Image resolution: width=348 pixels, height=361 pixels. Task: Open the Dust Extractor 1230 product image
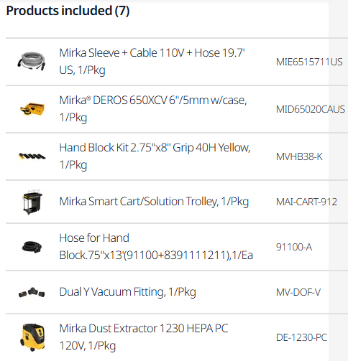(32, 337)
